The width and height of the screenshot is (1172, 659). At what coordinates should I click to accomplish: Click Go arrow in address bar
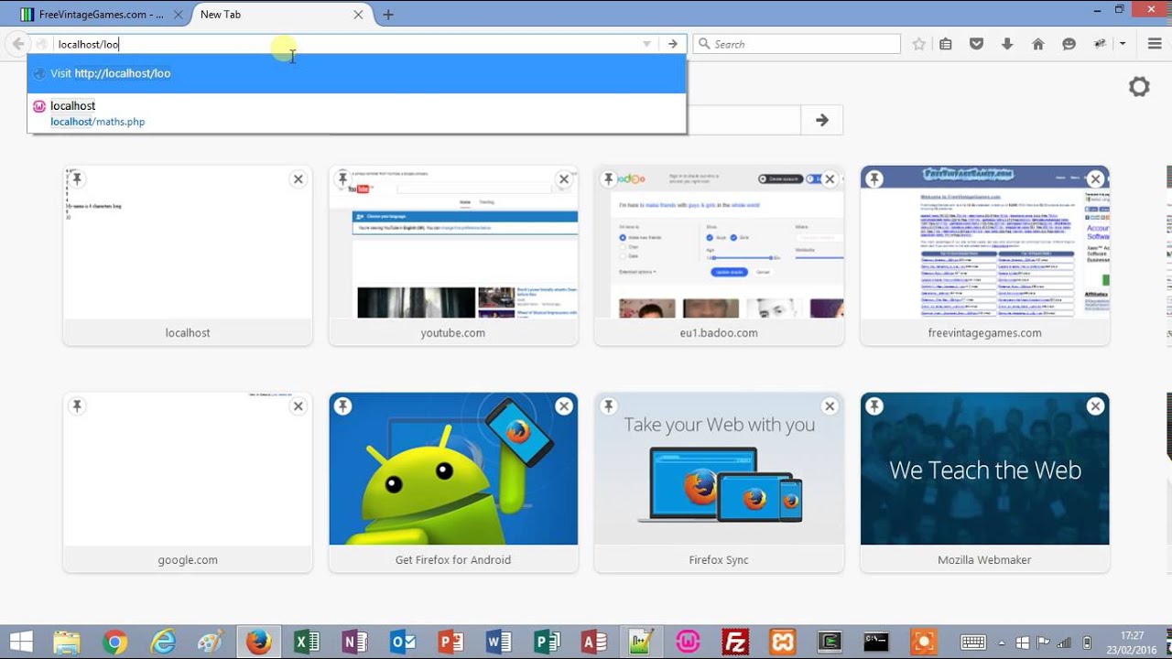(672, 44)
